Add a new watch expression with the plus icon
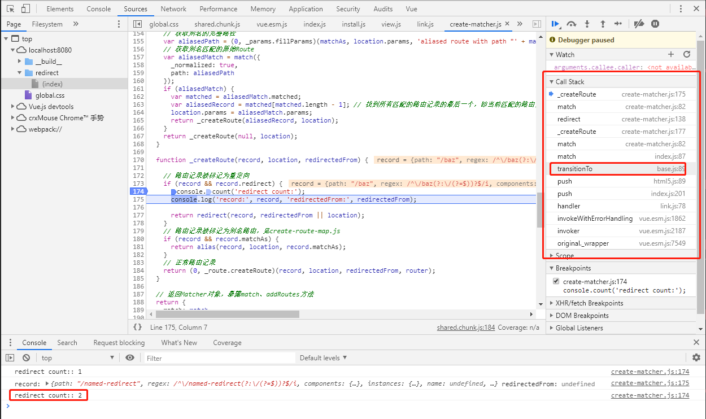706x419 pixels. pos(671,54)
